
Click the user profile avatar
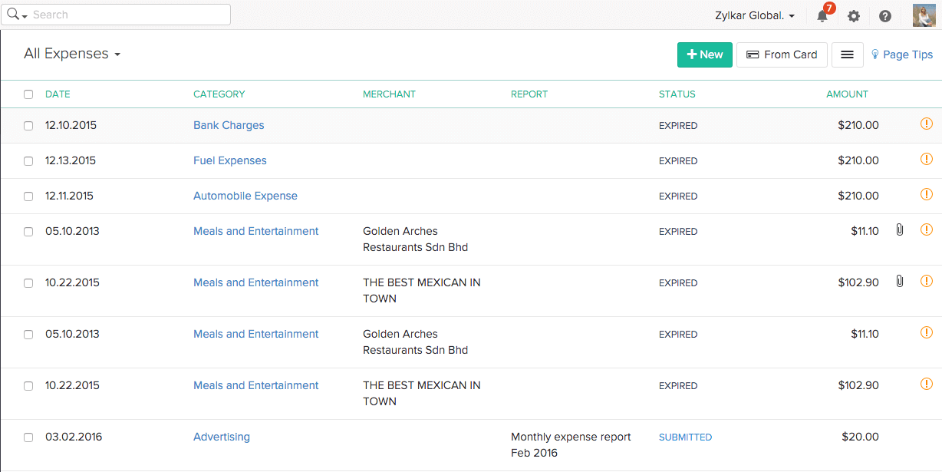tap(924, 15)
